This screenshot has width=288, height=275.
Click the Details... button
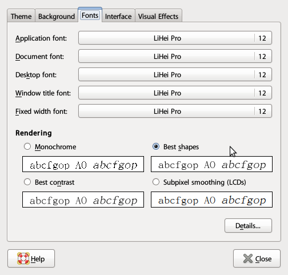click(248, 226)
